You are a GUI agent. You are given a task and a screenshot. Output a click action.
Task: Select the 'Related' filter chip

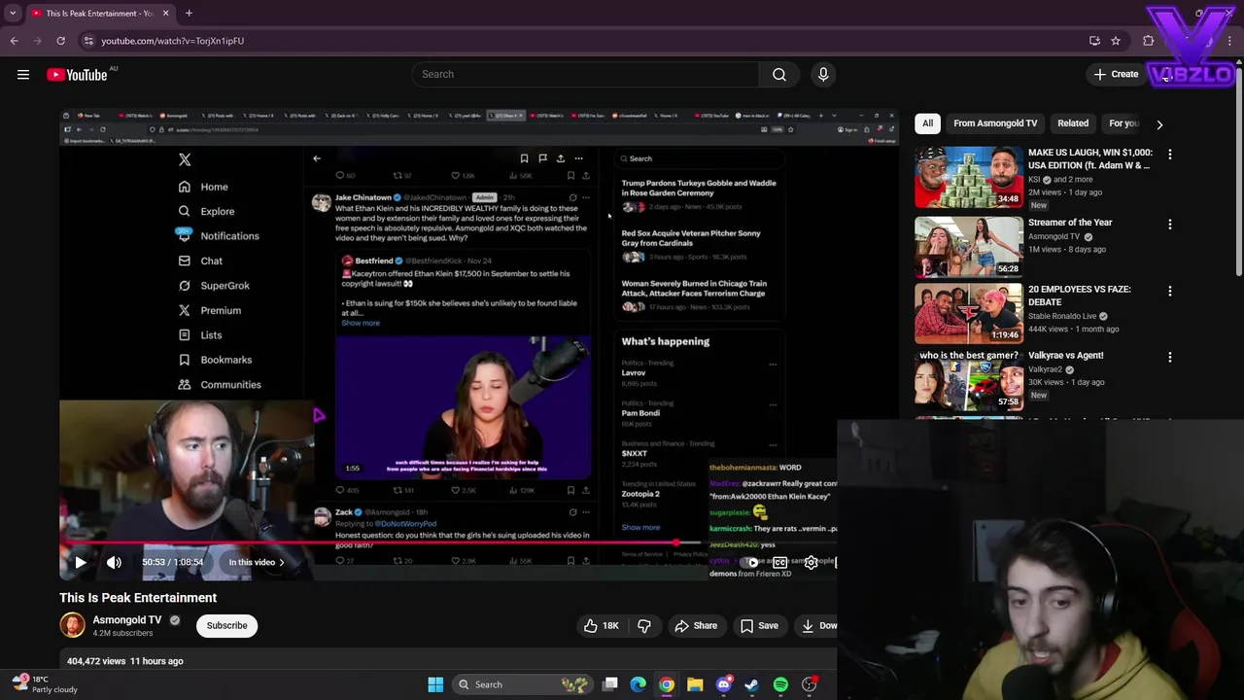click(1073, 123)
